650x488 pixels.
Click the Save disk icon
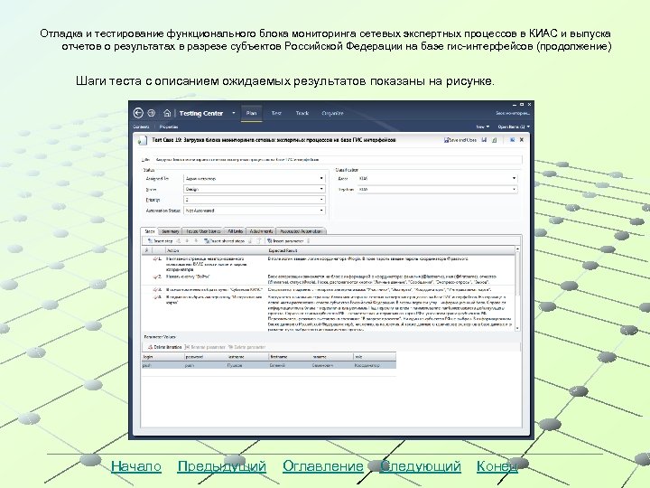click(x=484, y=140)
